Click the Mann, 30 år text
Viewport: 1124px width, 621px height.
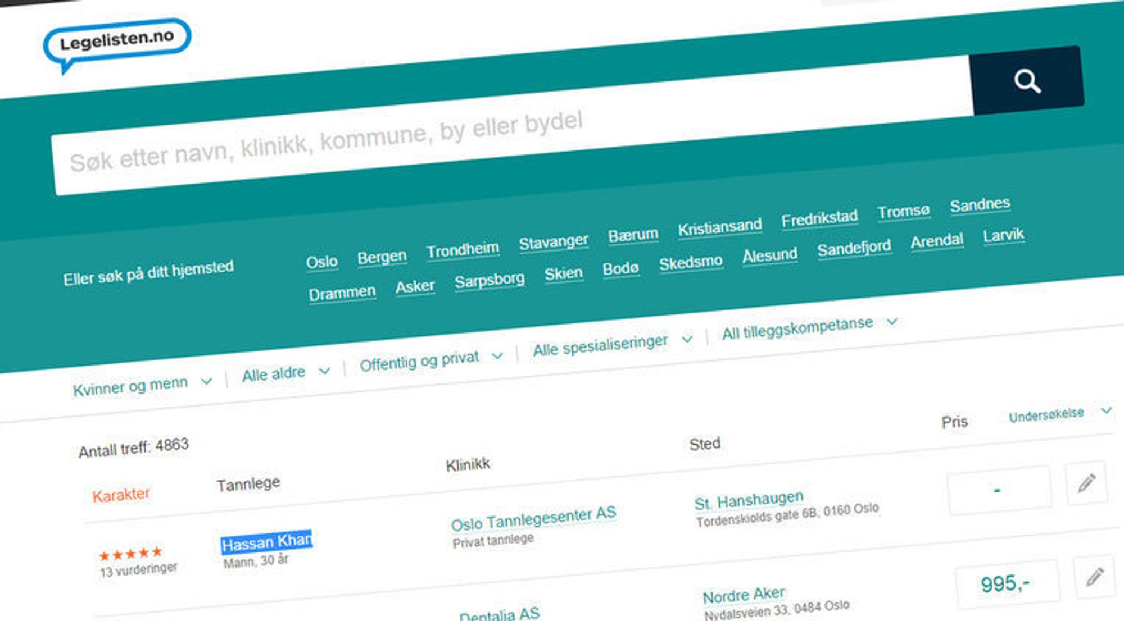(256, 560)
